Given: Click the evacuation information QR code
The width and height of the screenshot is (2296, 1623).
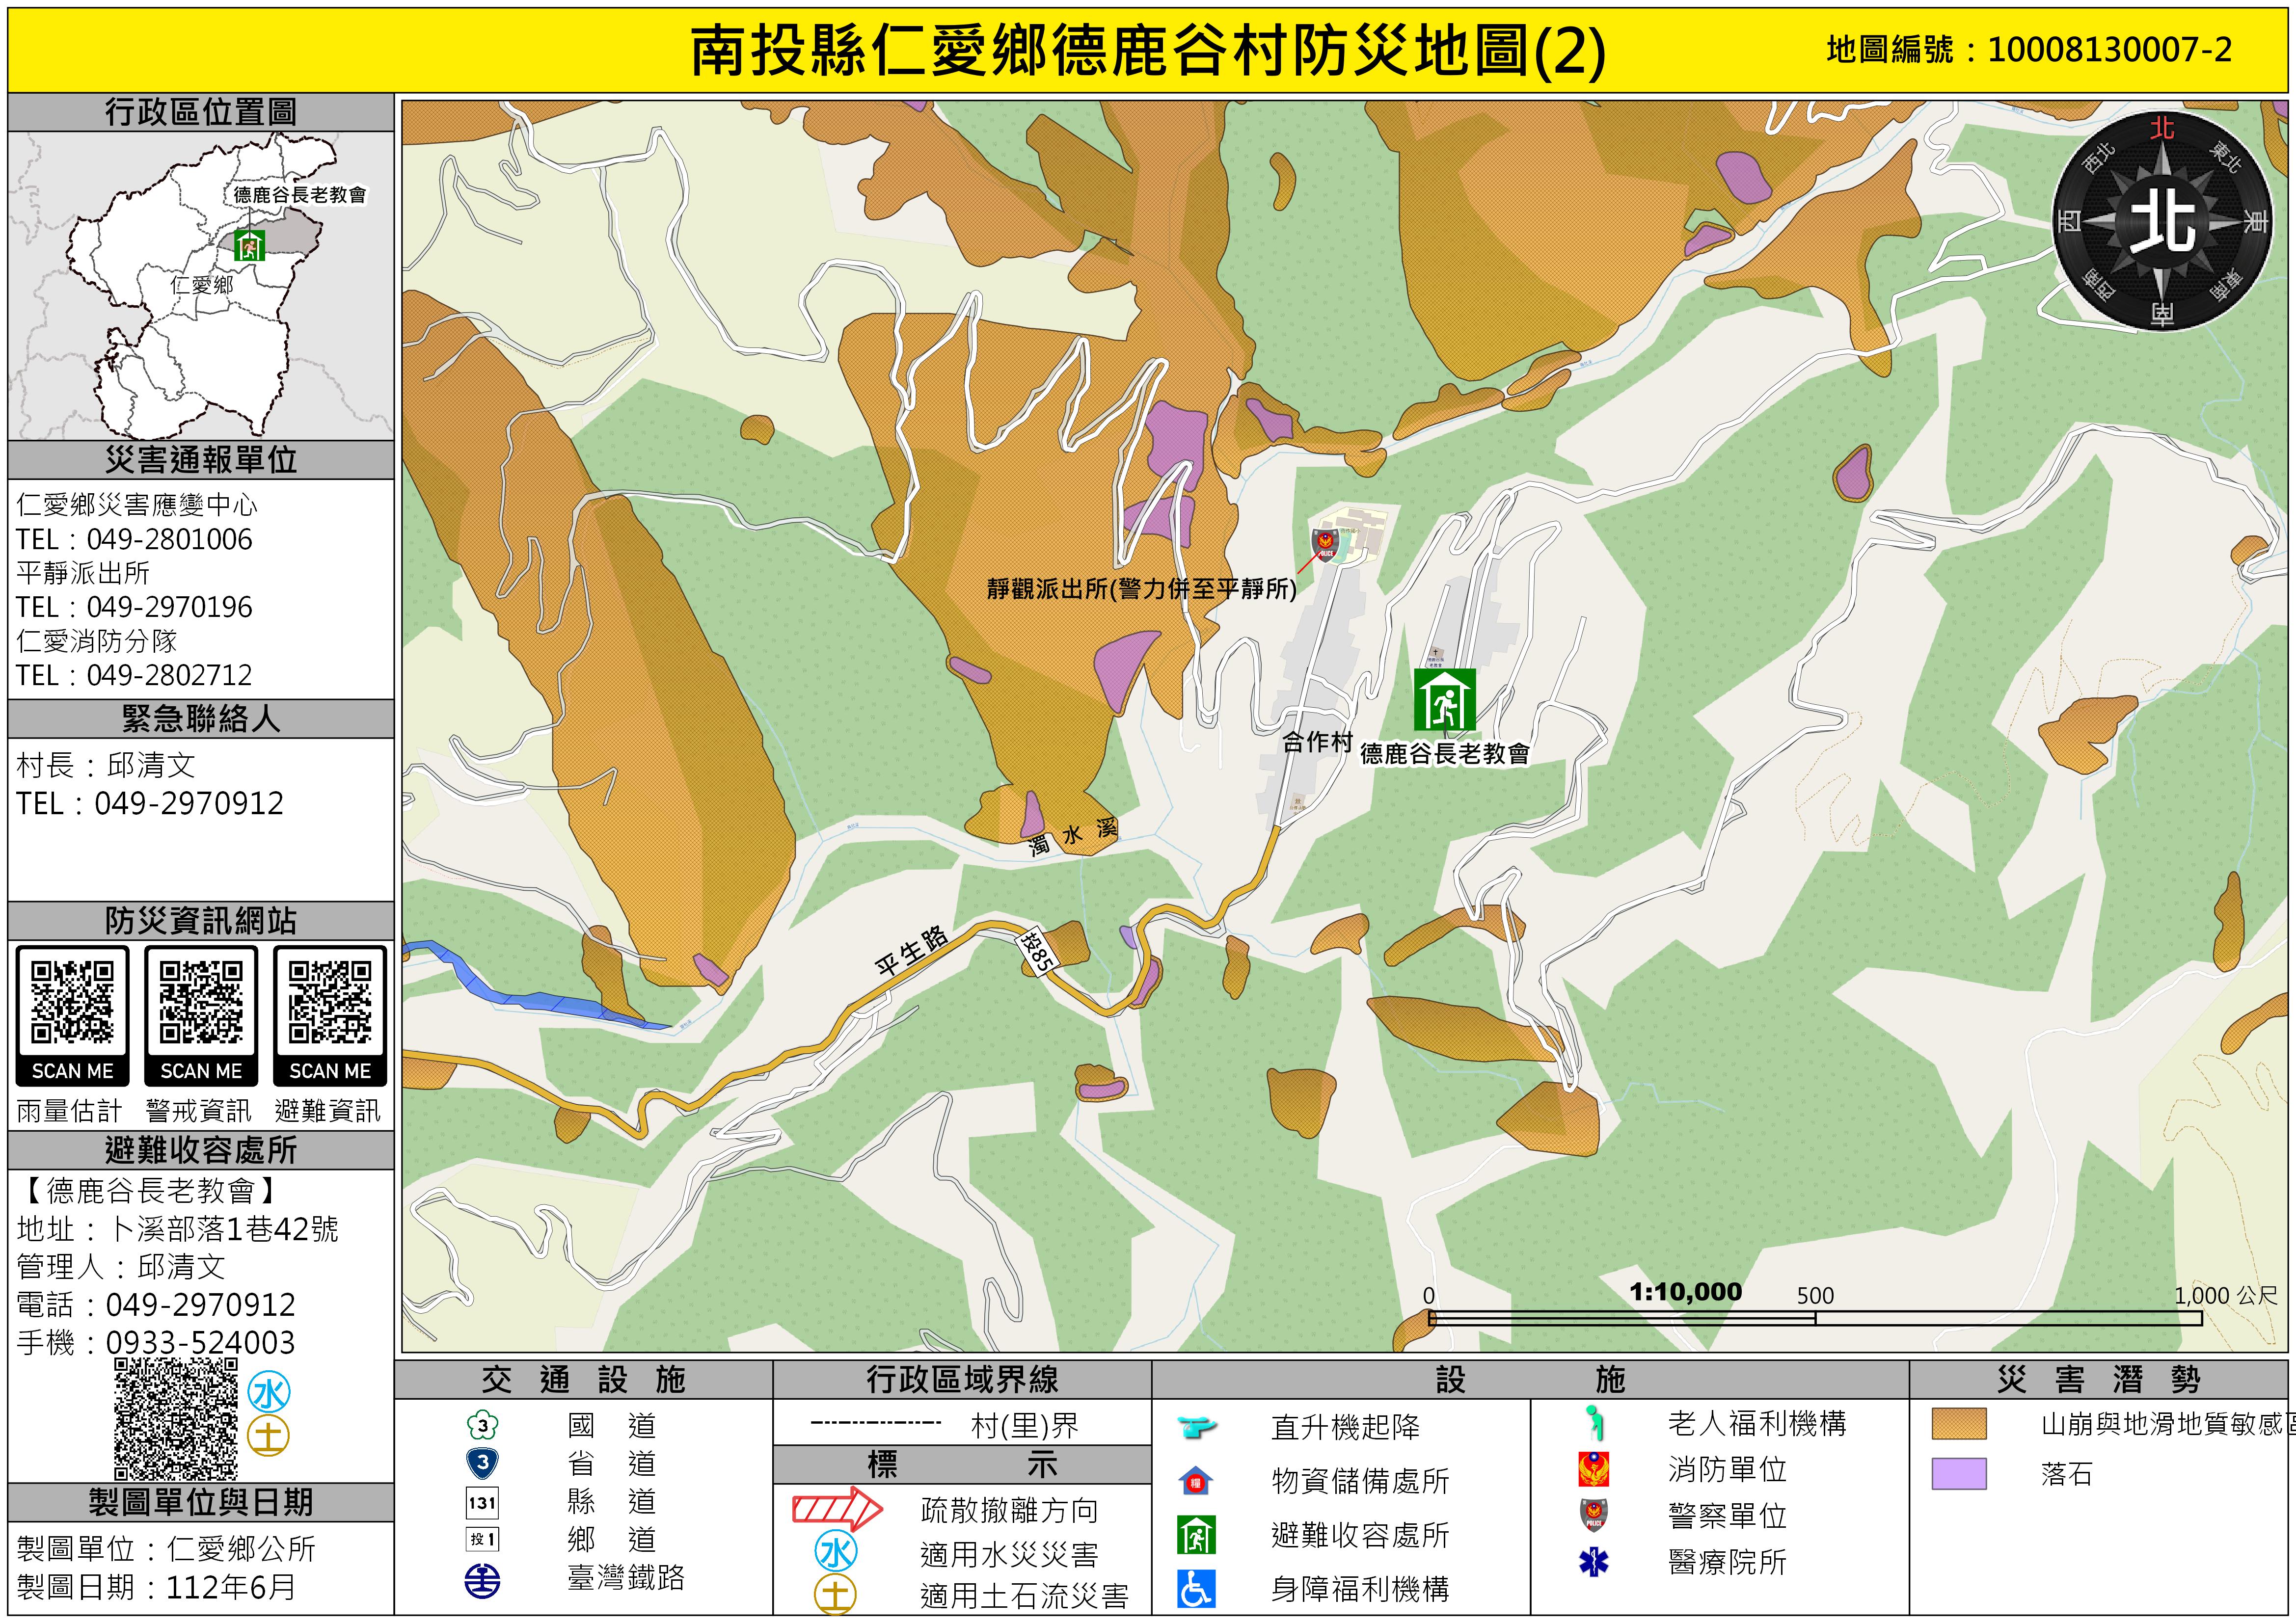Looking at the screenshot, I should tap(330, 1002).
